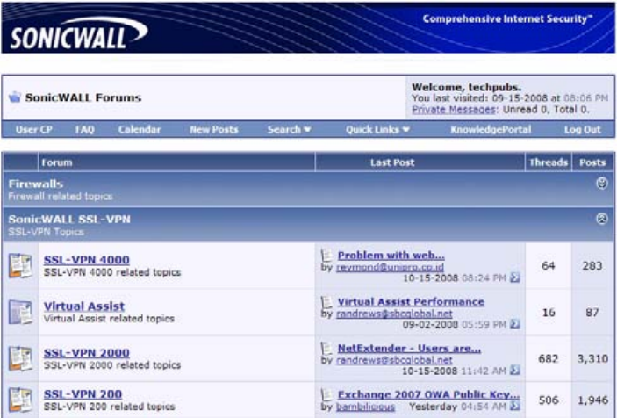Open User CP in navbar
Image resolution: width=617 pixels, height=418 pixels.
(34, 129)
